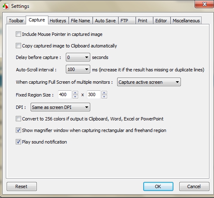Increase Fixed Region height with up arrow
The height and width of the screenshot is (198, 214).
point(104,93)
